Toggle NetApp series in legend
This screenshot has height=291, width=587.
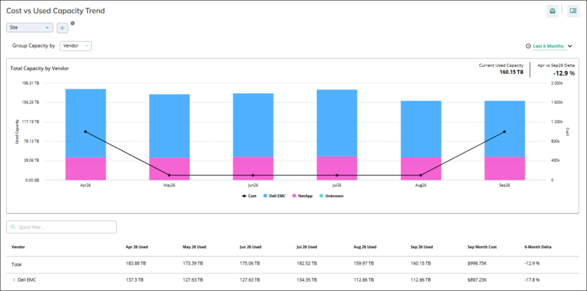(302, 196)
